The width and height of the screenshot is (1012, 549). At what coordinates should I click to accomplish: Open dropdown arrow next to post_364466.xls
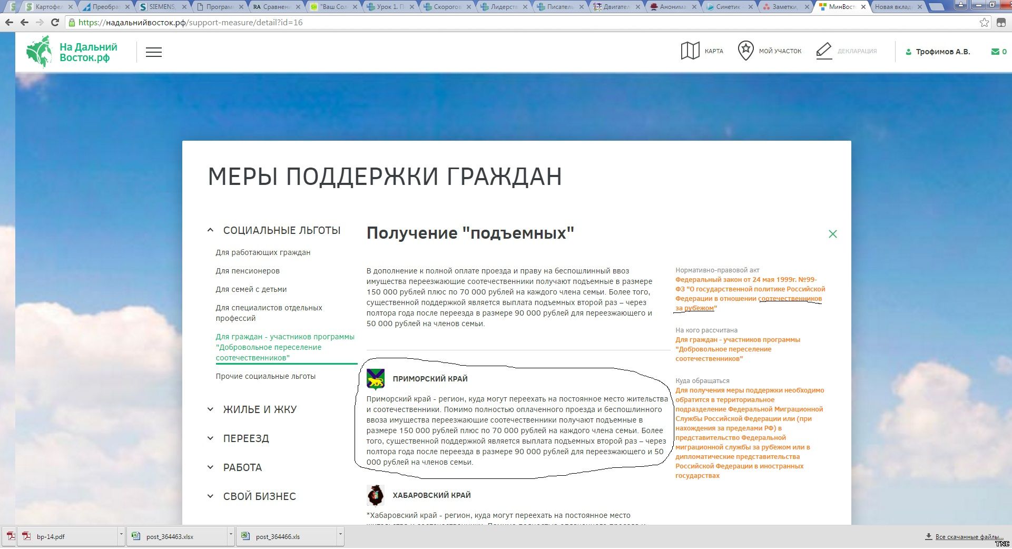click(340, 536)
